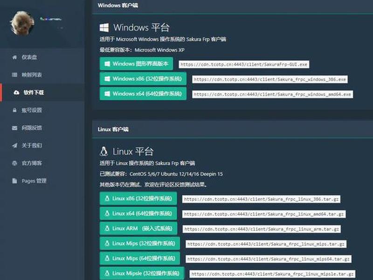The height and width of the screenshot is (280, 373).
Task: Click the Windows 平台 heading
Action: 141,28
